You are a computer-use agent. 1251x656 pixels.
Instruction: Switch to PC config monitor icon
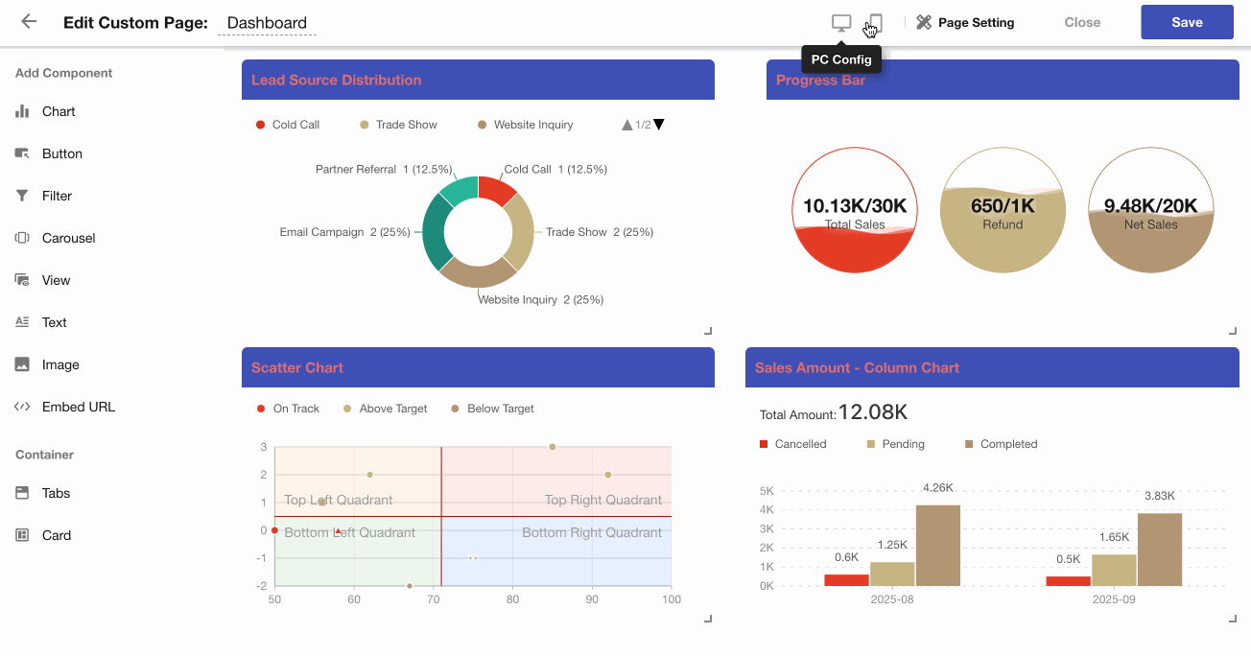pyautogui.click(x=841, y=23)
